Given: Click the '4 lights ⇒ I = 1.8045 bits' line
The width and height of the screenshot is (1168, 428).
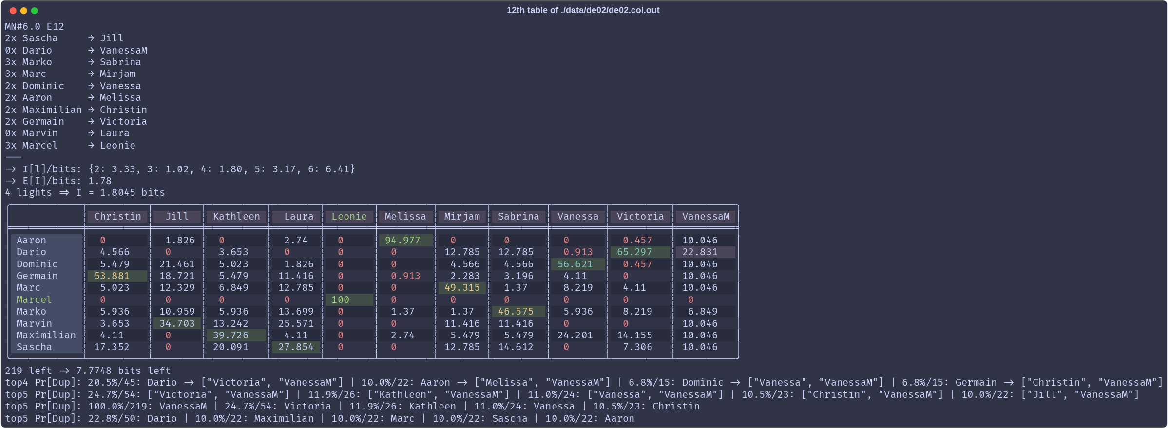Looking at the screenshot, I should coord(85,192).
